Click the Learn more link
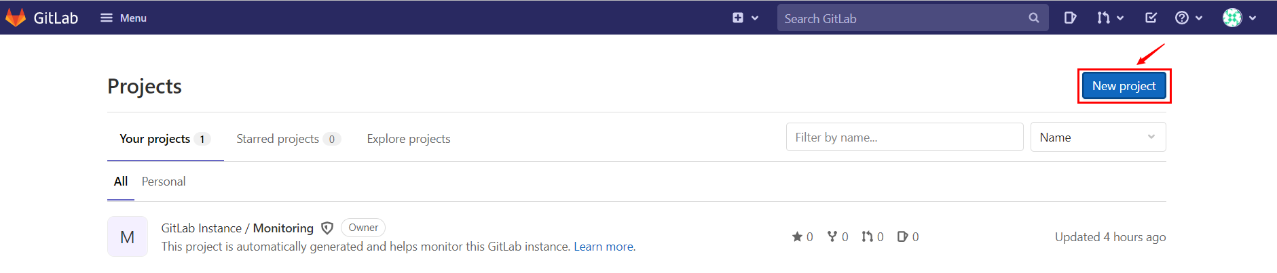The width and height of the screenshot is (1277, 273). tap(604, 247)
